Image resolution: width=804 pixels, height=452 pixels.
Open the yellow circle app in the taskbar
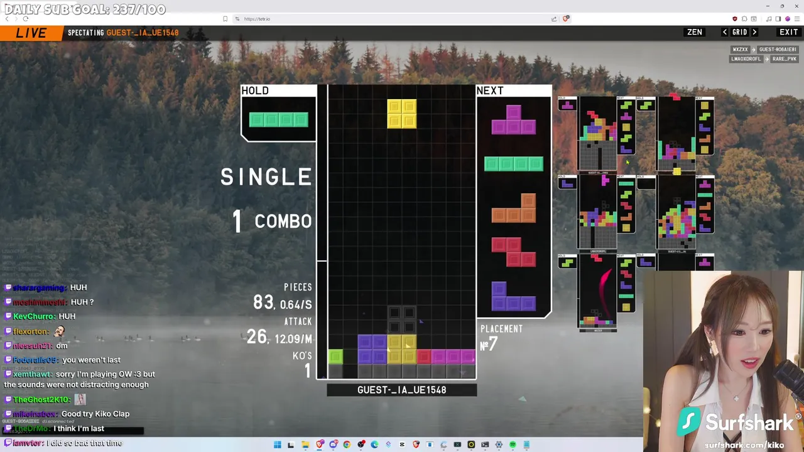(471, 445)
